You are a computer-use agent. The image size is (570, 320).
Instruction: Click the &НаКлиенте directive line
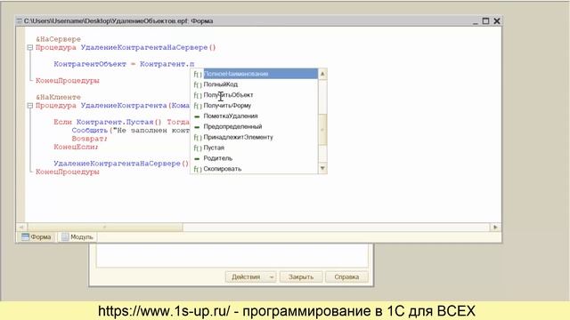(x=58, y=97)
